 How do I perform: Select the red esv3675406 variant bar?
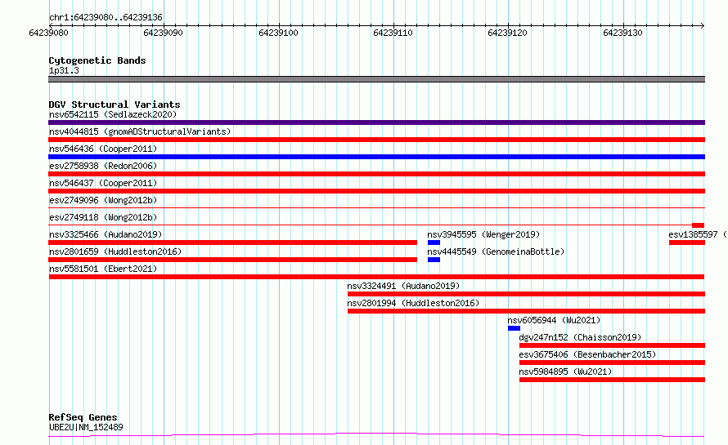(612, 363)
